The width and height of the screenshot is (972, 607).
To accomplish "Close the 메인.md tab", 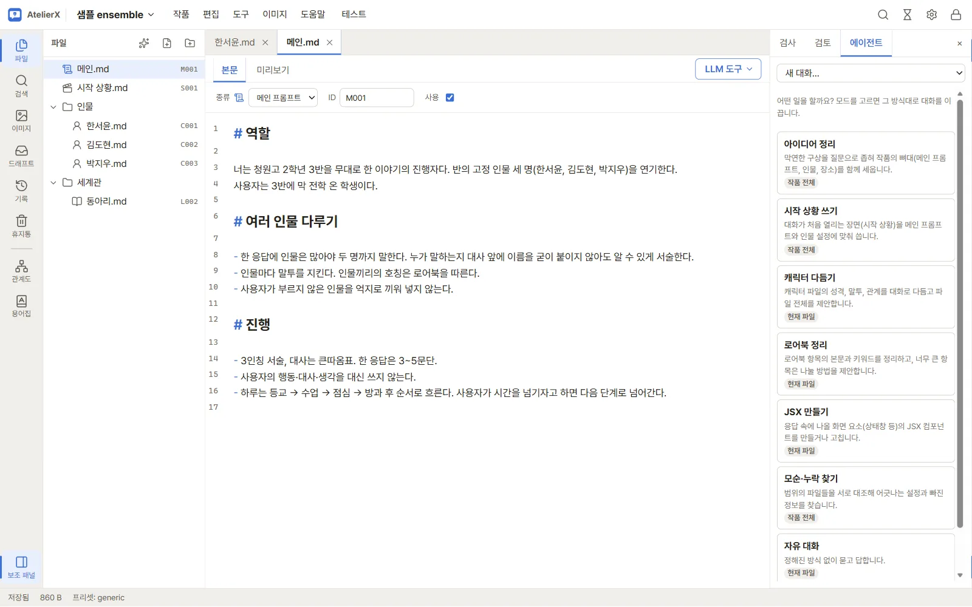I will (x=330, y=42).
